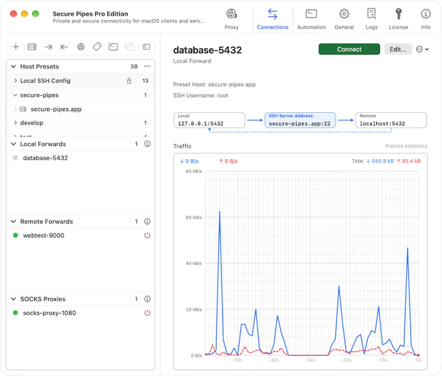Click the duplicate windows icon in toolbar

[x=130, y=47]
